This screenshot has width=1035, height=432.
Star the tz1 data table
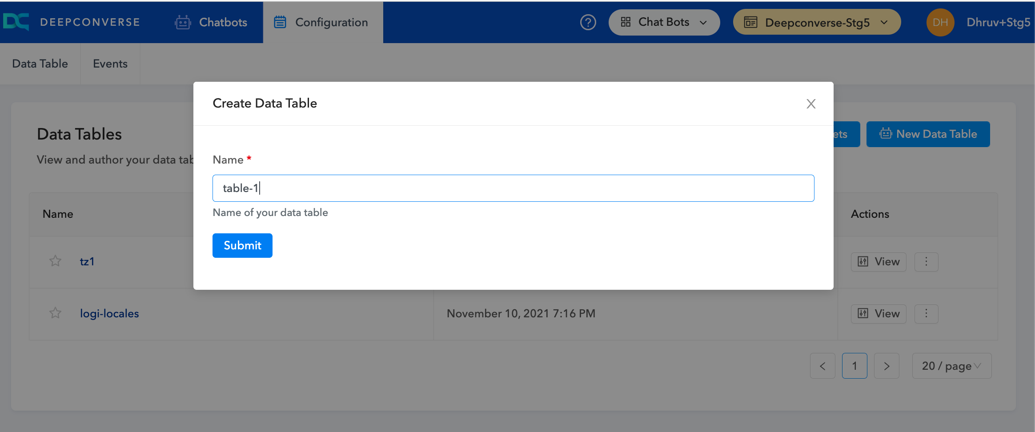[x=55, y=261]
